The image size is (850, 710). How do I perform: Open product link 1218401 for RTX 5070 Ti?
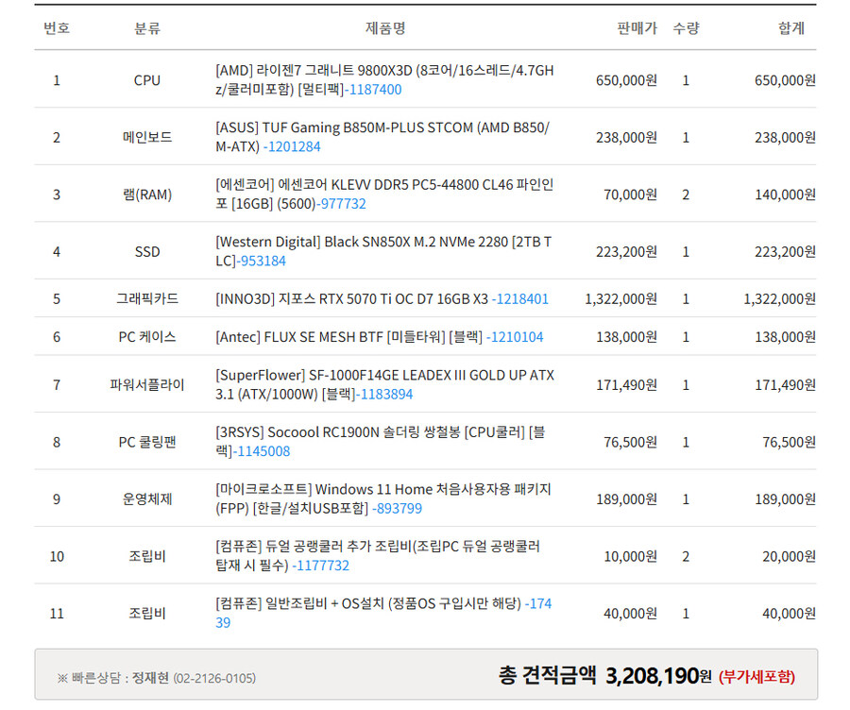519,298
